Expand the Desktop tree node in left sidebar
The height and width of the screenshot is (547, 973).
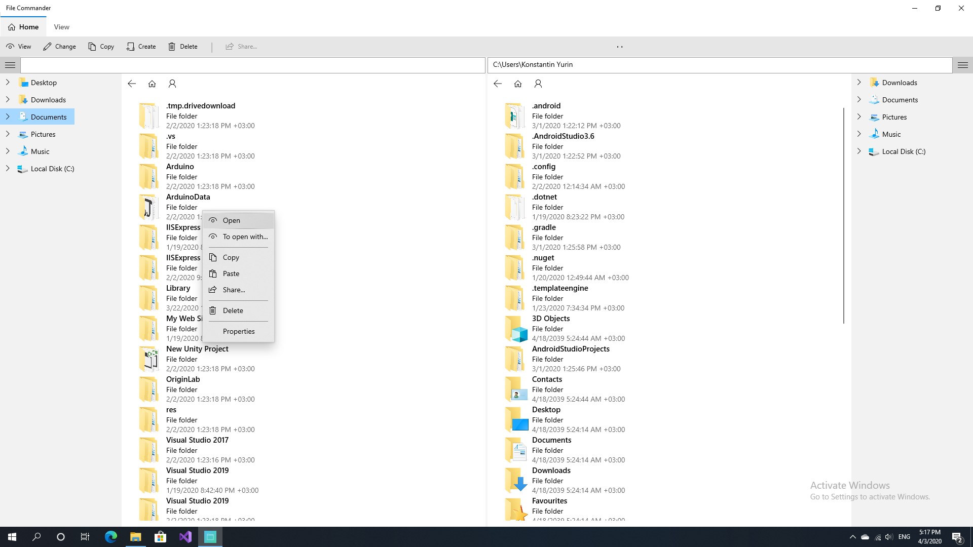click(8, 82)
